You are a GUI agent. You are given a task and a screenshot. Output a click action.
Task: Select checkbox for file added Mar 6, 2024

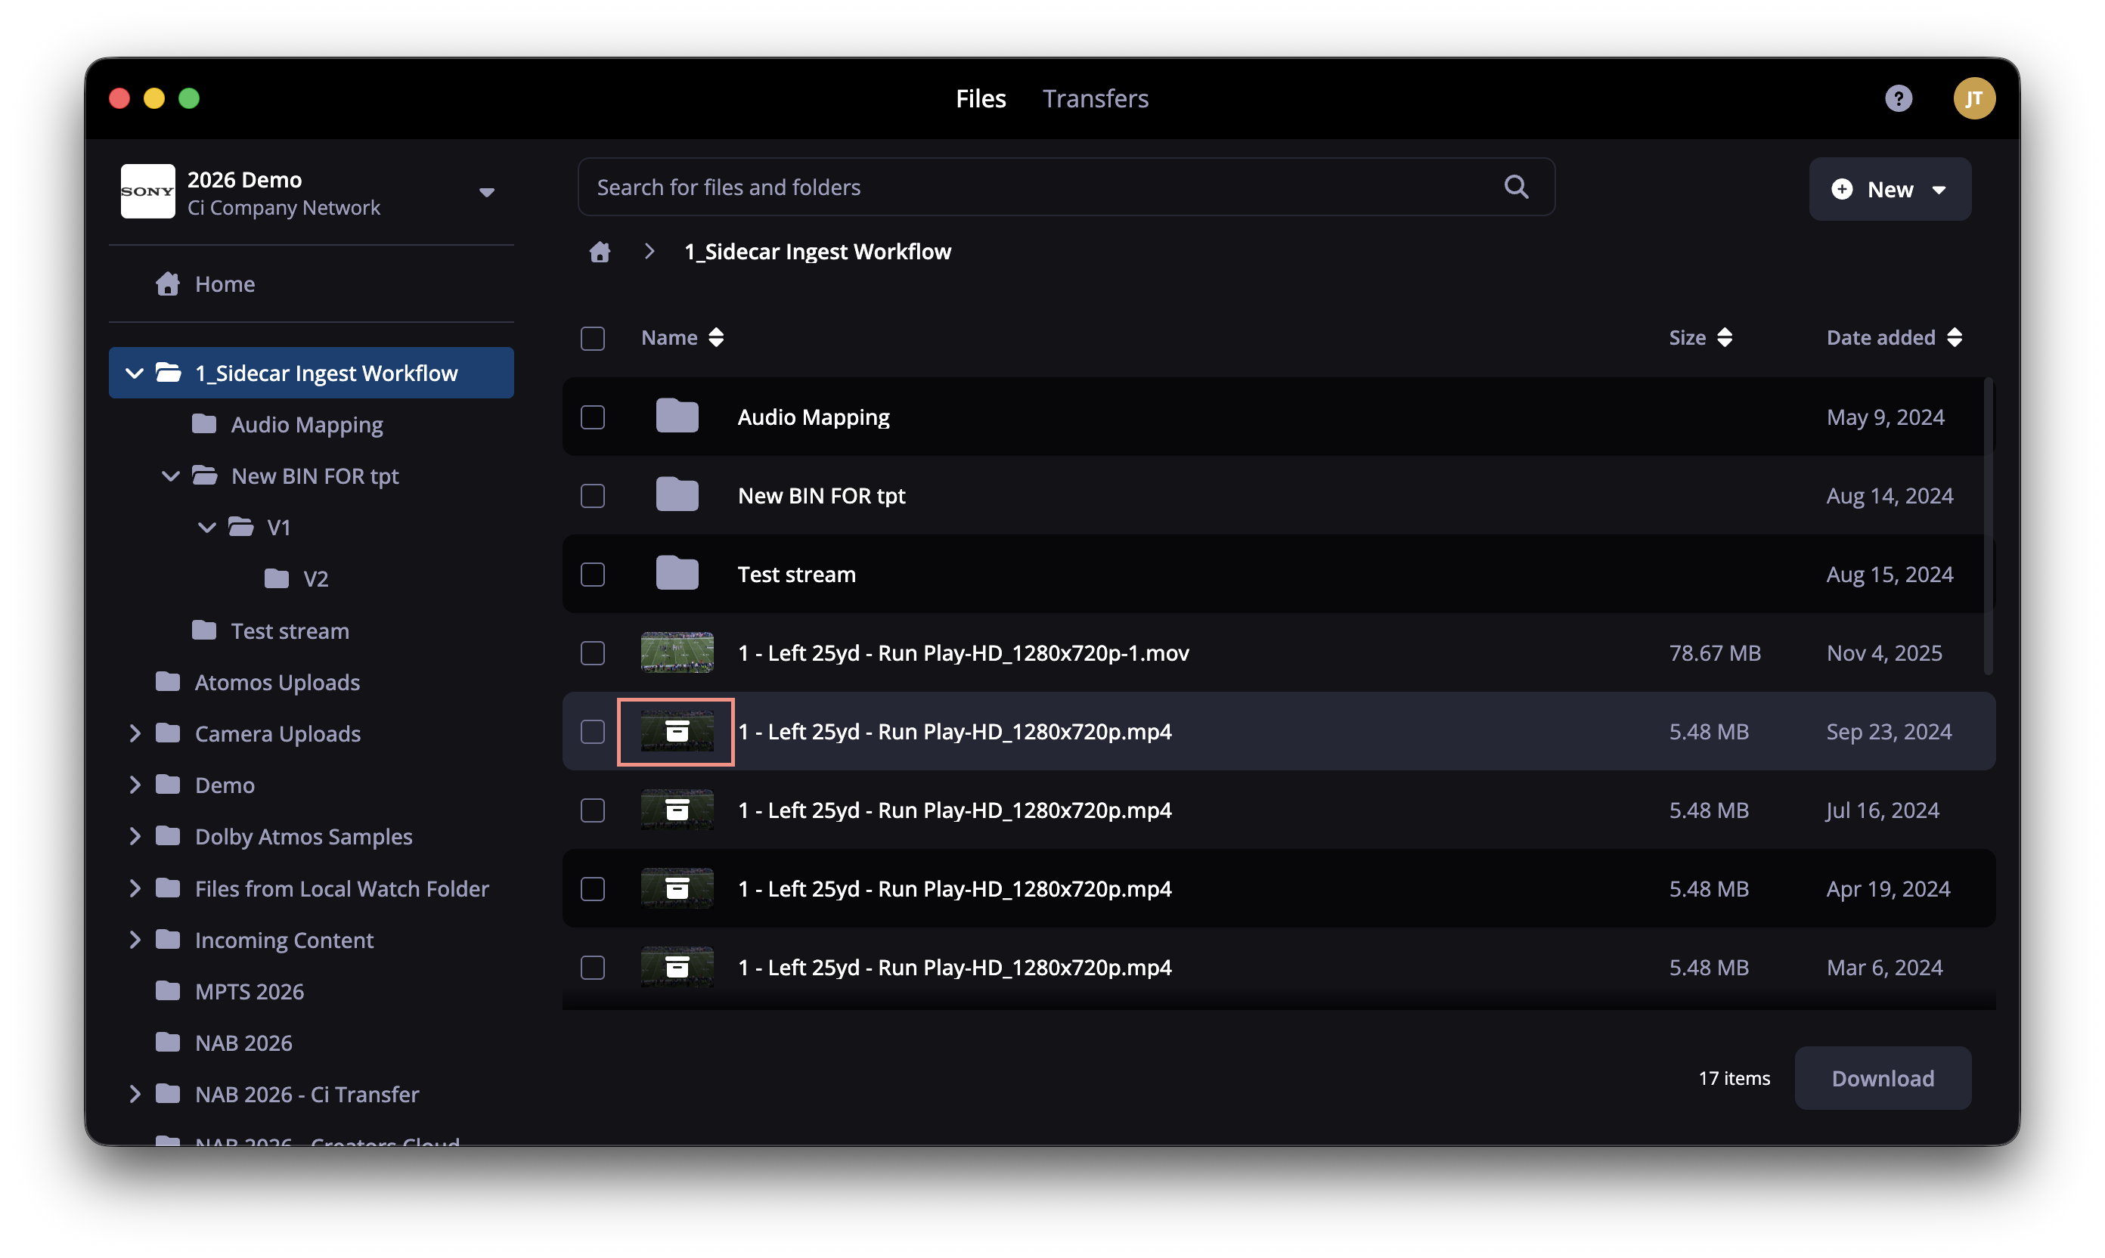pos(593,967)
